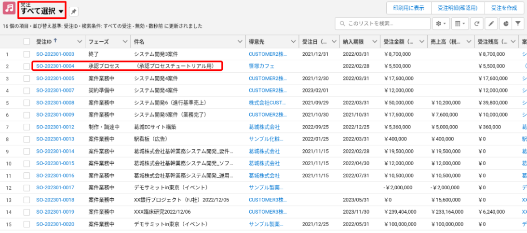The height and width of the screenshot is (233, 527).
Task: Click the 2022/09/25 order date cell
Action: pyautogui.click(x=315, y=127)
